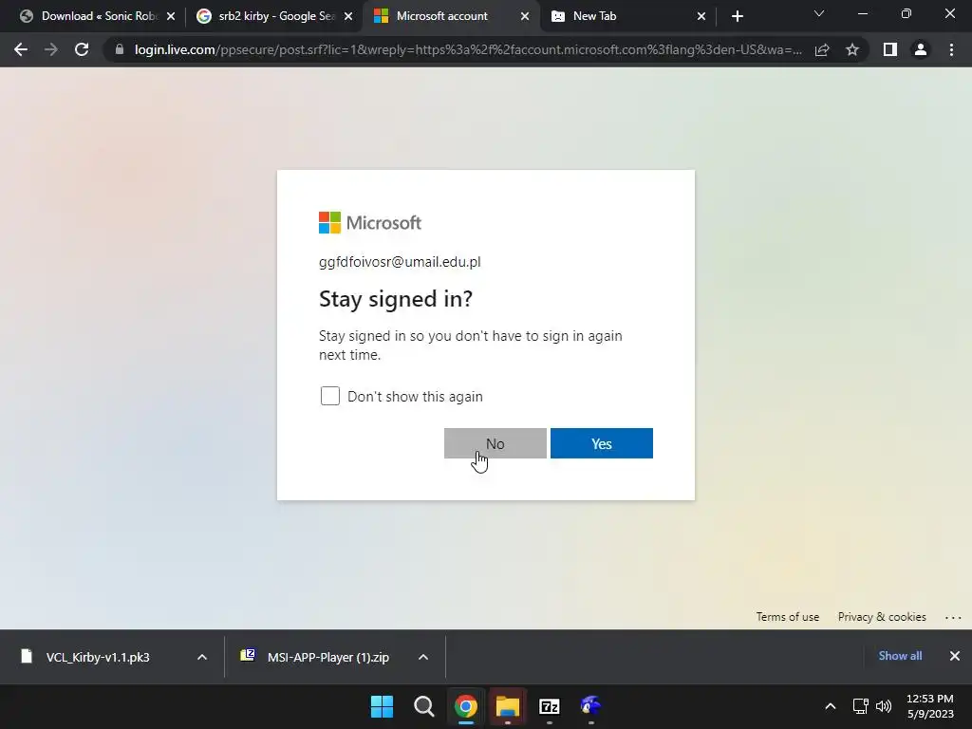972x729 pixels.
Task: Open 7-Zip from the taskbar
Action: click(x=550, y=706)
